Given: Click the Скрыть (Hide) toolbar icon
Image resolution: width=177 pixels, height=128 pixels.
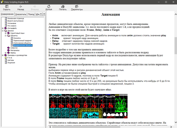Looking at the screenshot, I should pos(7,7).
